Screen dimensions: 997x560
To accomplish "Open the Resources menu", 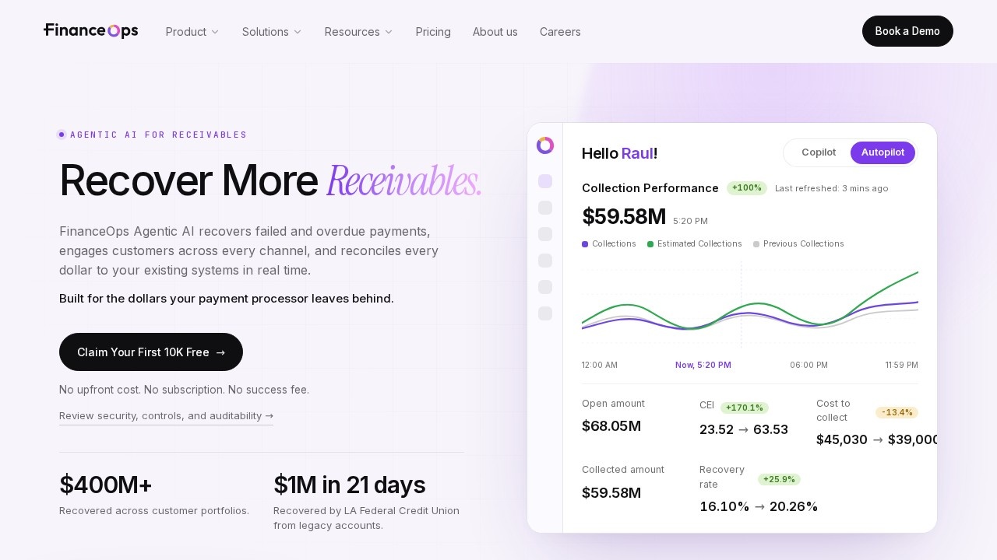I will (x=359, y=32).
